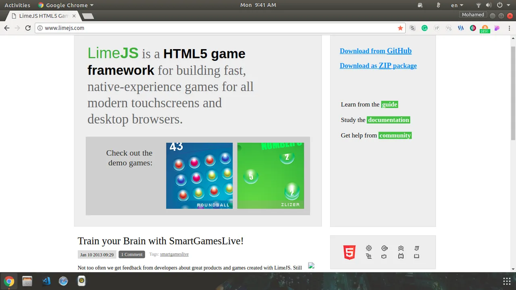
Task: Click the 3D cube HTML5 icon
Action: pos(384,256)
